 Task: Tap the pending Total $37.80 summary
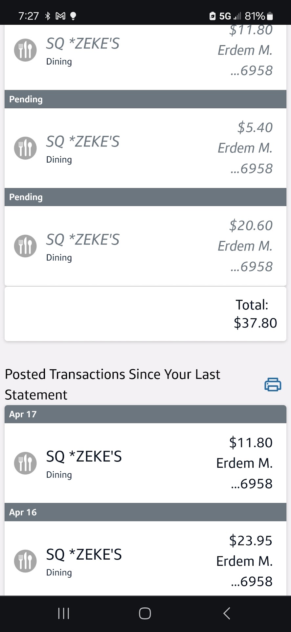coord(255,314)
